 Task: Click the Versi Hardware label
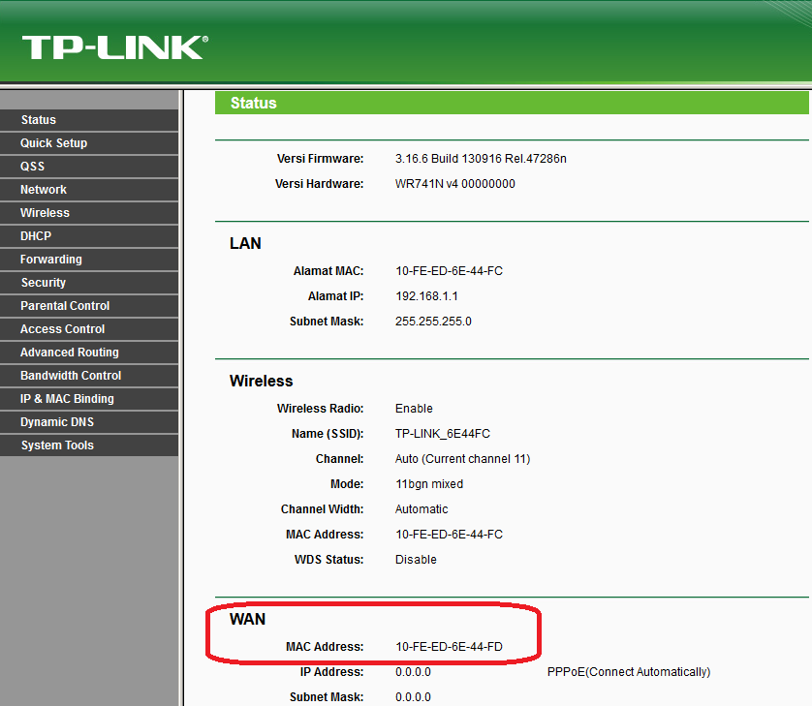[x=319, y=184]
